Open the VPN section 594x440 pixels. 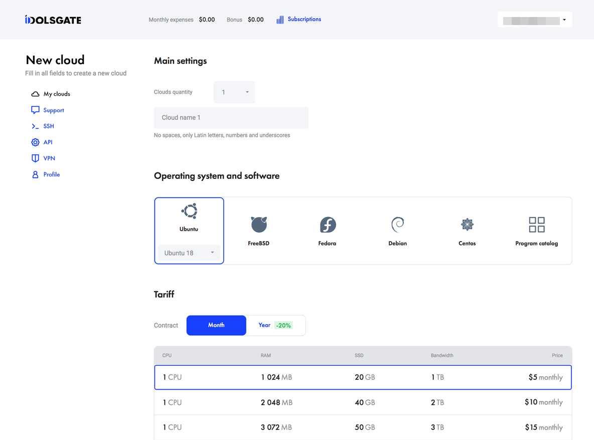click(49, 158)
